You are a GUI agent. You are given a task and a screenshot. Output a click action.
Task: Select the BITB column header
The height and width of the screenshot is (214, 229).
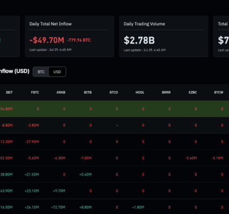(88, 93)
